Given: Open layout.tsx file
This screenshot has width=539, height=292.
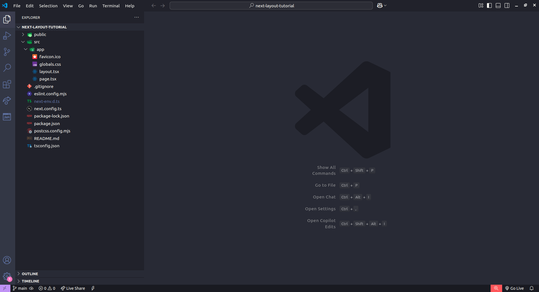Looking at the screenshot, I should point(80,72).
